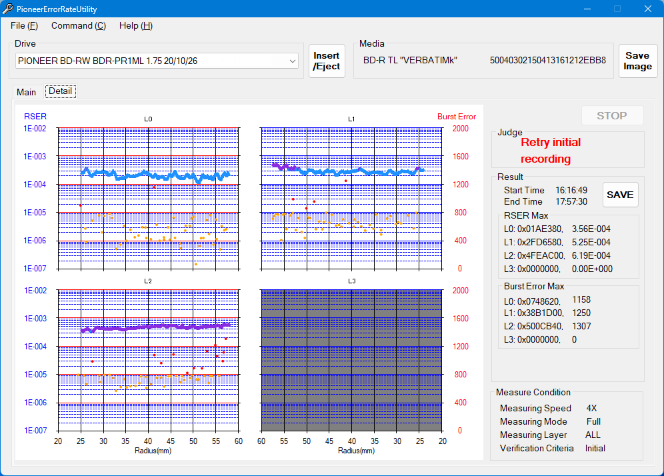Open the Command menu
This screenshot has width=664, height=476.
coord(78,25)
